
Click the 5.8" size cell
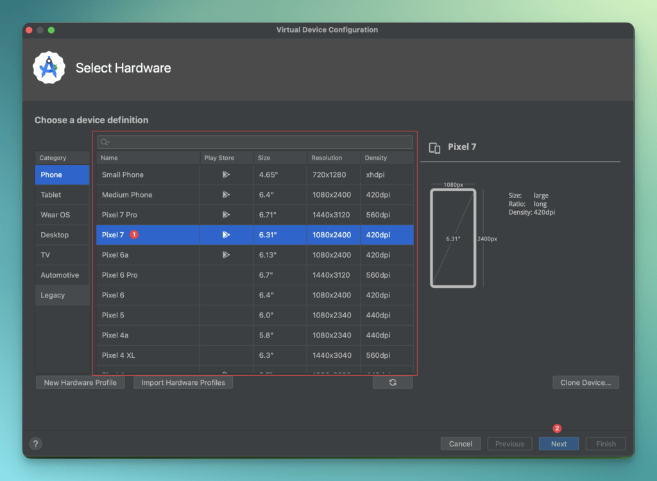[280, 335]
